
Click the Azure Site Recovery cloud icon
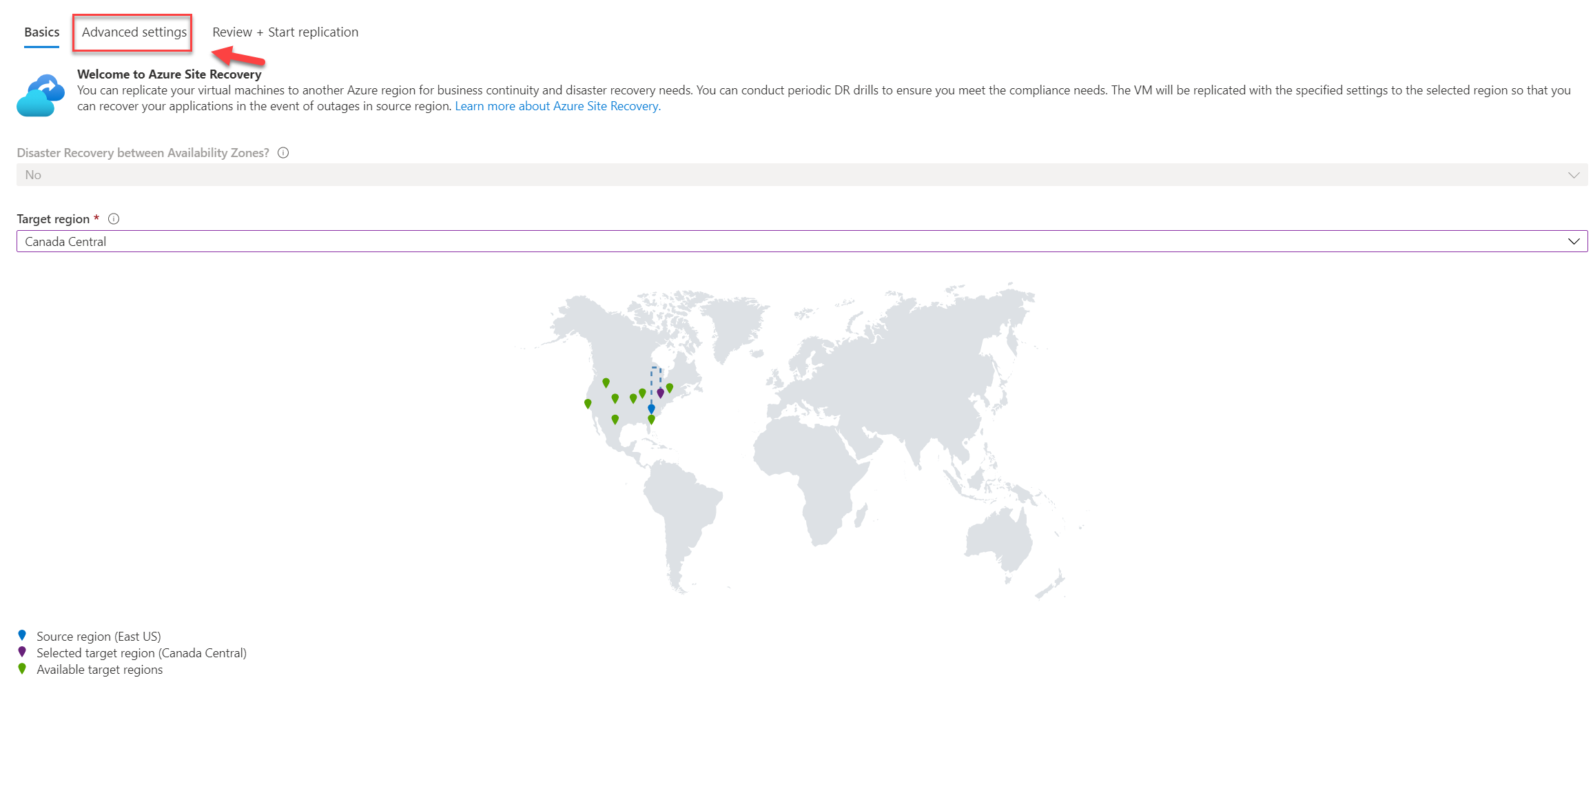[x=41, y=95]
